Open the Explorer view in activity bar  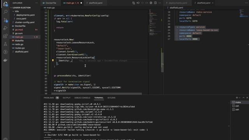pyautogui.click(x=5, y=4)
